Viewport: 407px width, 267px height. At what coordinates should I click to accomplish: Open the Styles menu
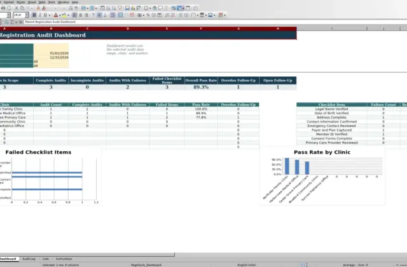(x=20, y=2)
